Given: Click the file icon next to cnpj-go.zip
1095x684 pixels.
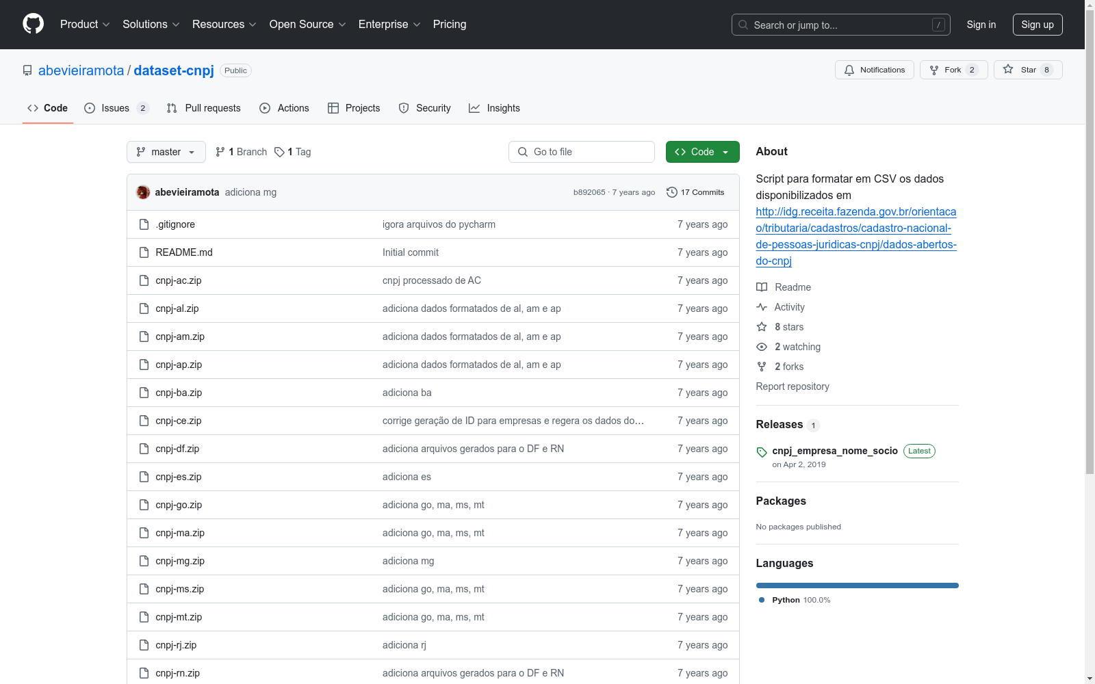Looking at the screenshot, I should (144, 505).
